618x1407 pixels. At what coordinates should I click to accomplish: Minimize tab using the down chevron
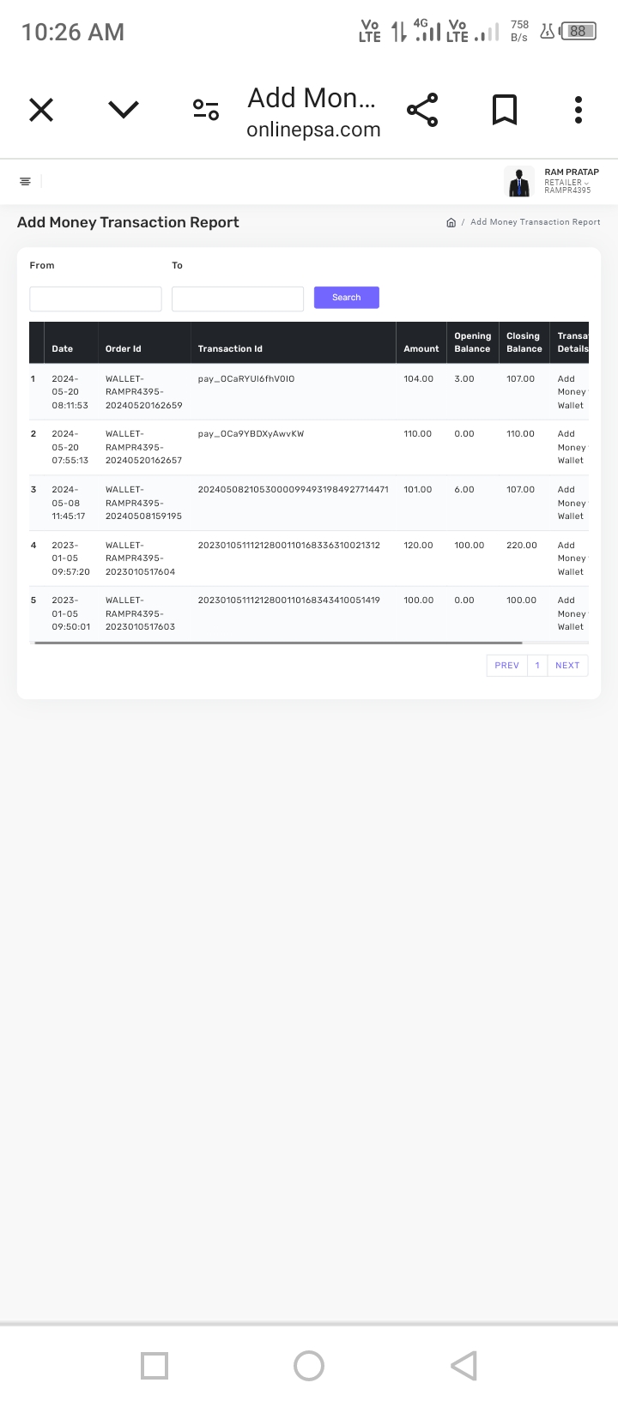[124, 109]
